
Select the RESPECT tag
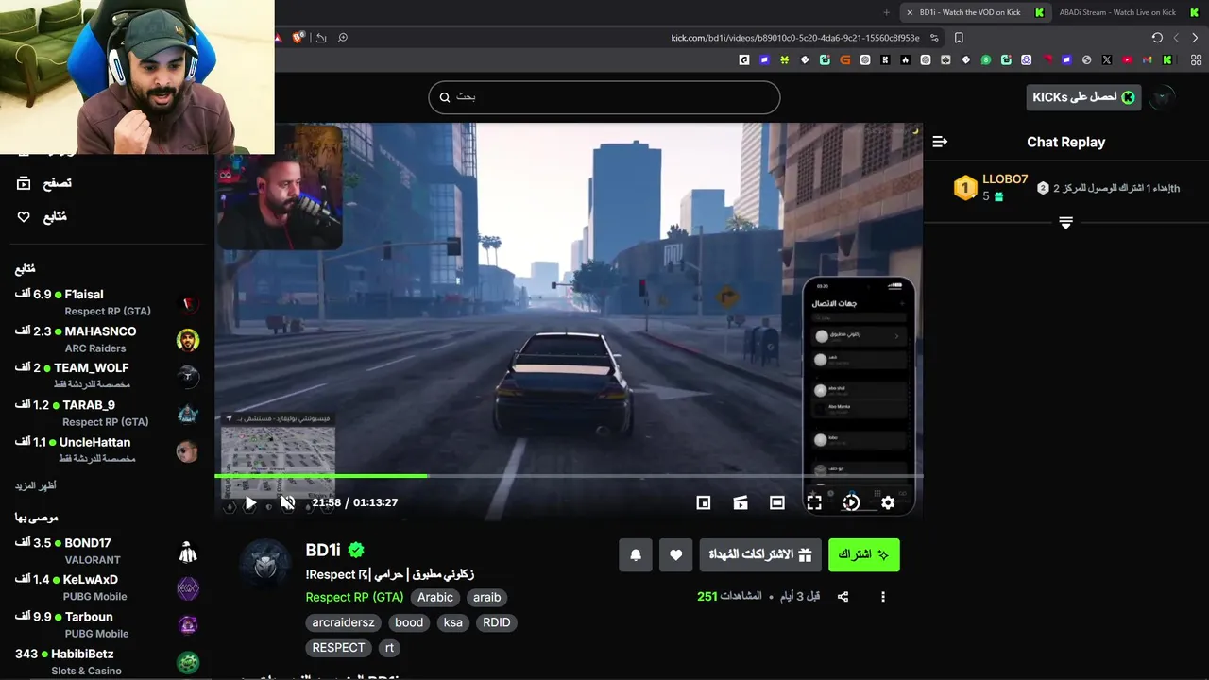(338, 648)
